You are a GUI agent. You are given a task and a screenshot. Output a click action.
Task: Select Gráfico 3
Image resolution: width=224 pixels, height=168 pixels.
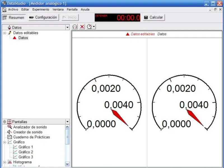click(x=26, y=157)
